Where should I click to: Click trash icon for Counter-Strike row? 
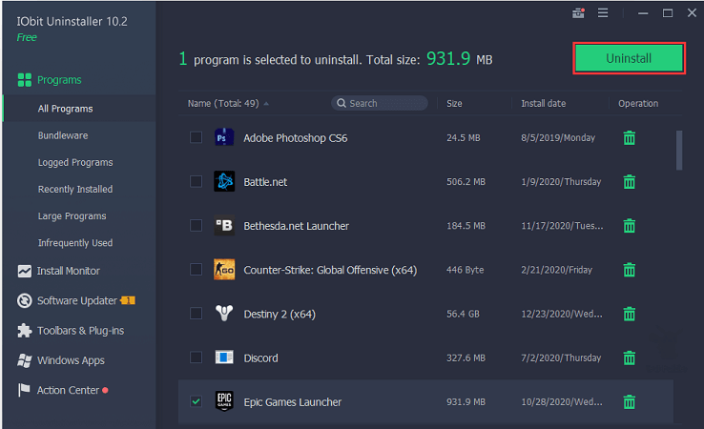point(629,270)
